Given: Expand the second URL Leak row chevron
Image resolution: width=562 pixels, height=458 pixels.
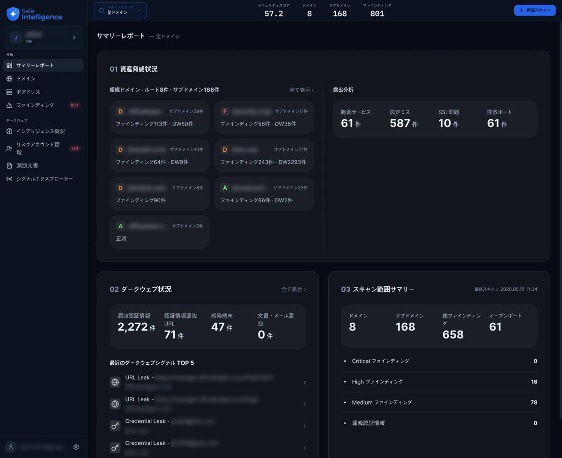Looking at the screenshot, I should click(x=305, y=404).
